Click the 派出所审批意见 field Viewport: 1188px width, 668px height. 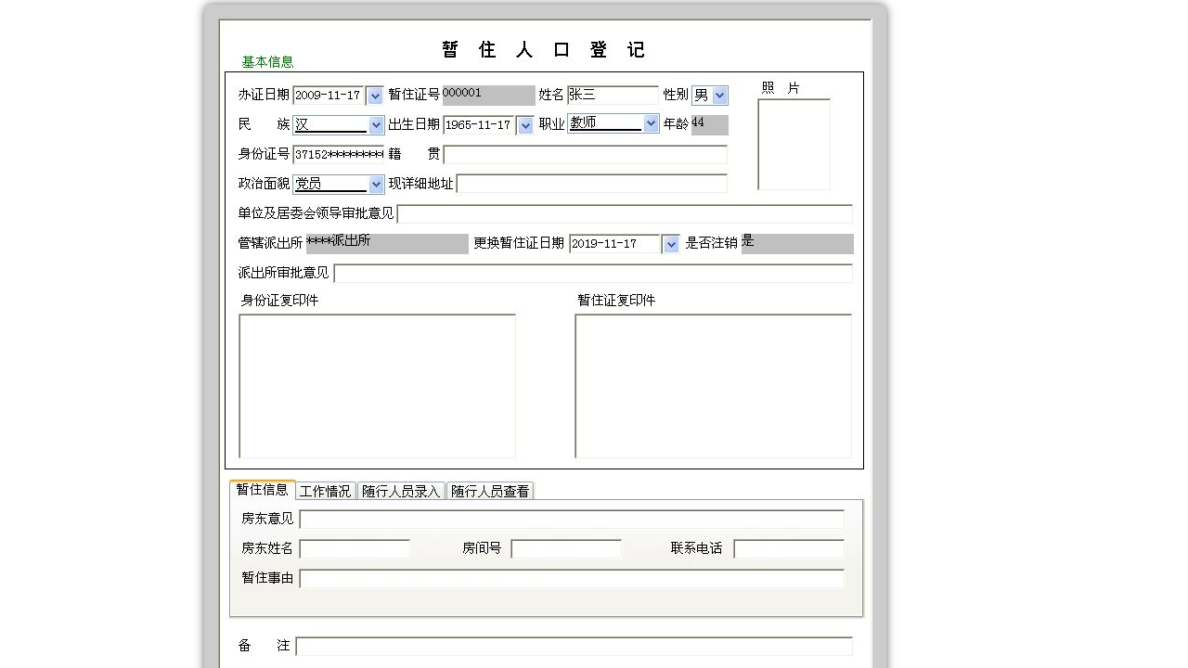pos(594,273)
